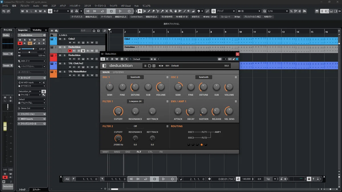Click Record in the bottom transport bar

click(172, 179)
